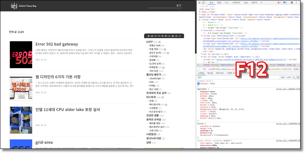Image resolution: width=305 pixels, height=157 pixels.
Task: Select the body#tt-body-index breadcrumb
Action: point(250,69)
